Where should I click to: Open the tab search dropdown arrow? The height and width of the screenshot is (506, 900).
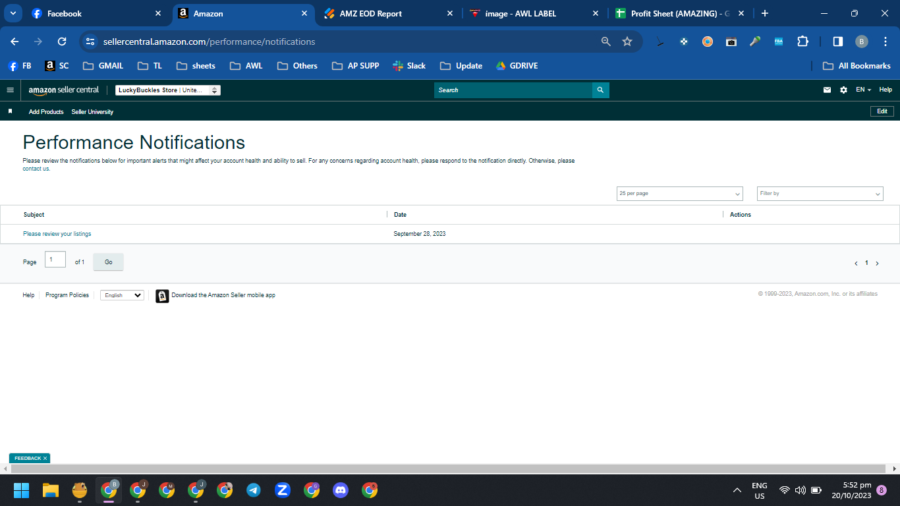coord(13,13)
